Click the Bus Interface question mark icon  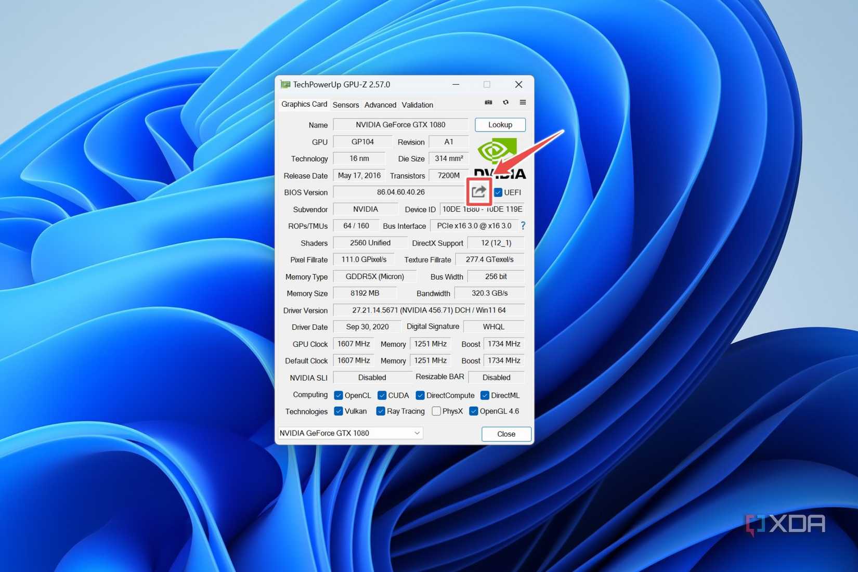(x=523, y=226)
